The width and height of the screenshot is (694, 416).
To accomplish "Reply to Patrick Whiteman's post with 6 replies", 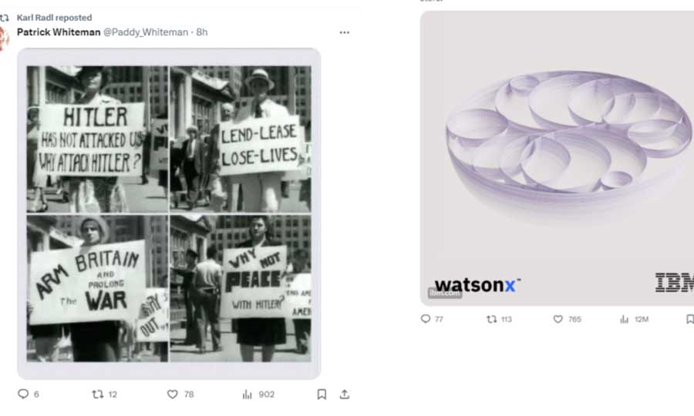I will pos(29,394).
